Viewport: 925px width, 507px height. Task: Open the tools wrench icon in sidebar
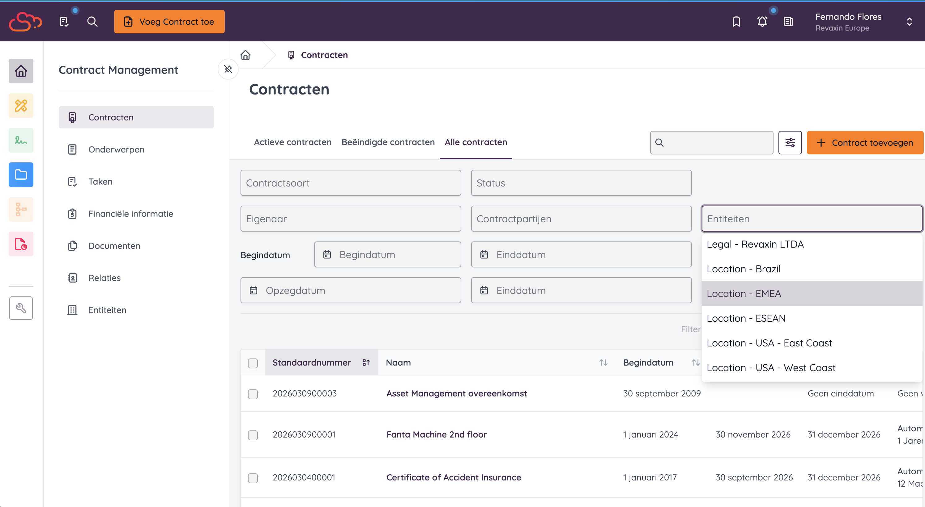[21, 308]
